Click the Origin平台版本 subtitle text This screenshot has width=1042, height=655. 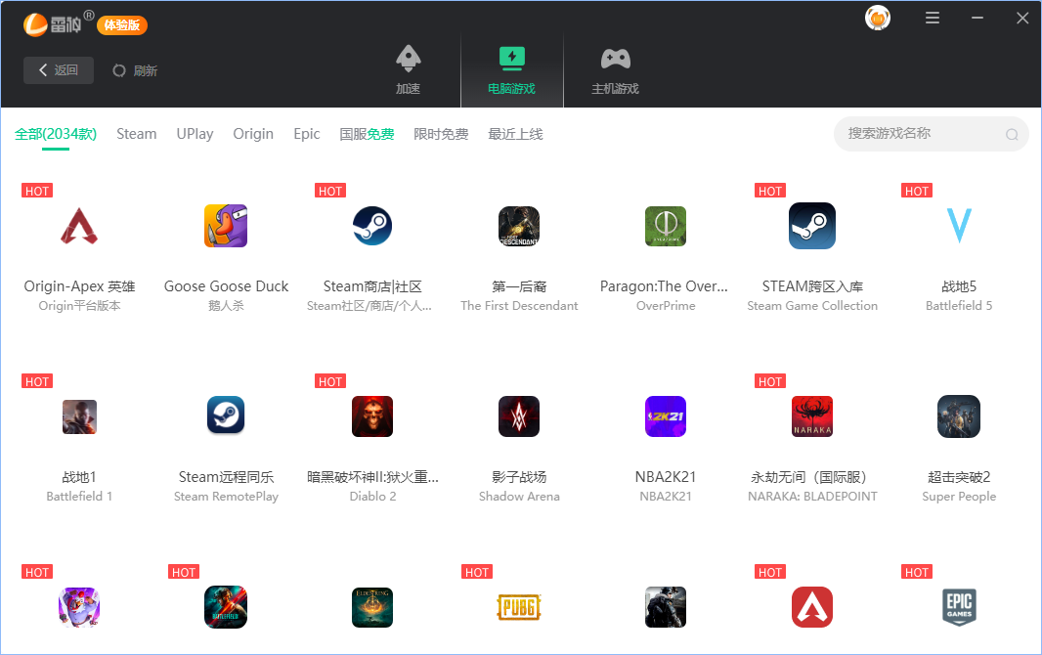pos(79,306)
